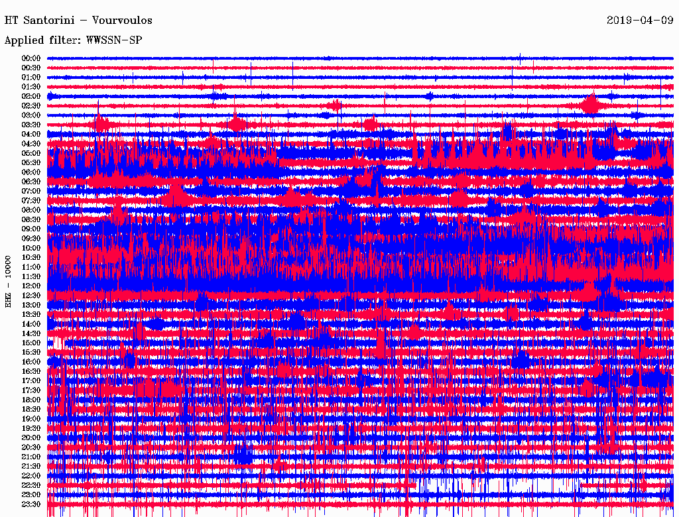Select the 04:30 time row label

click(31, 144)
